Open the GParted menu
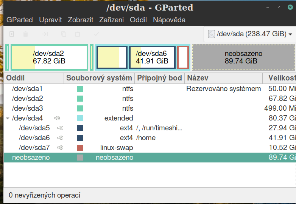Viewport: 296px width, 204px height. (20, 20)
